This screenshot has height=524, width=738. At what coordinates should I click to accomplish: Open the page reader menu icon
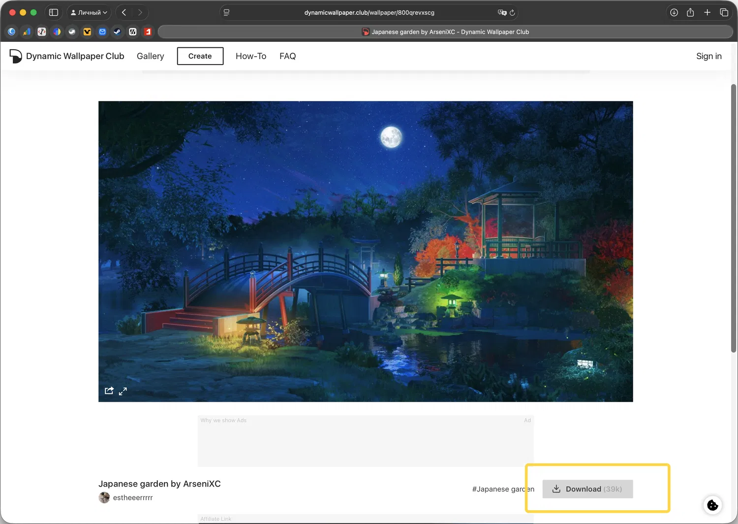(226, 12)
